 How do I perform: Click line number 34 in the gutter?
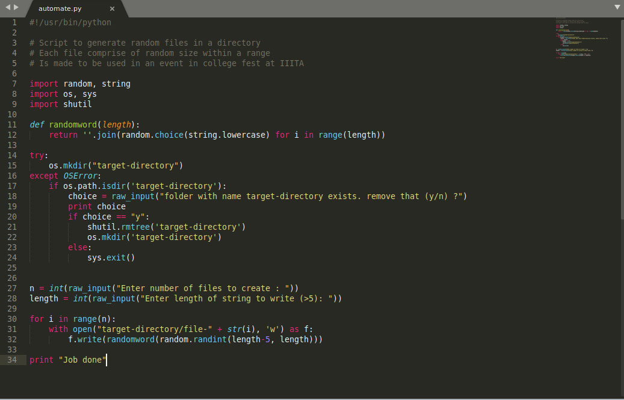(x=12, y=360)
